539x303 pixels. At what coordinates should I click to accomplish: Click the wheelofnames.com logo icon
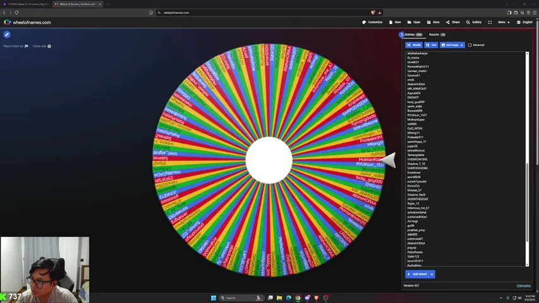tap(7, 22)
